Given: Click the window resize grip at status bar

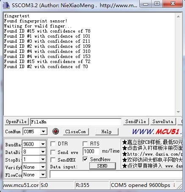Looking at the screenshot, I should [179, 186].
